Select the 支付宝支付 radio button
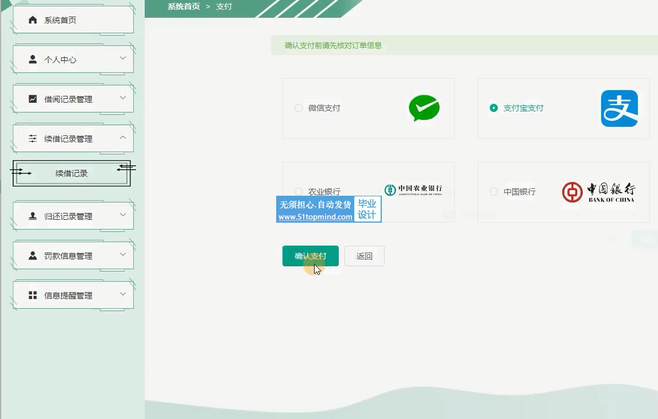The width and height of the screenshot is (658, 419). tap(494, 108)
